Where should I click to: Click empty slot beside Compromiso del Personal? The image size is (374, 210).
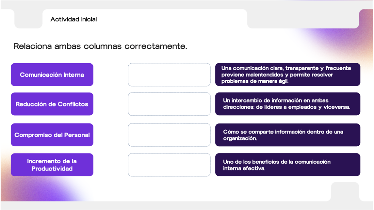coord(169,135)
